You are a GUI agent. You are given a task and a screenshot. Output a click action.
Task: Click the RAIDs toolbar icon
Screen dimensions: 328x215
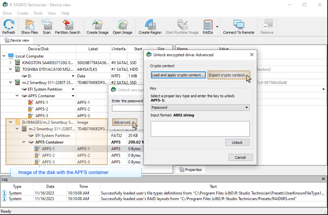coord(208,27)
